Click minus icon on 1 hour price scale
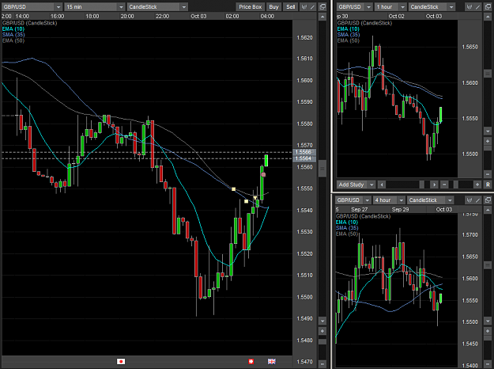Image resolution: width=494 pixels, height=369 pixels. 488,174
